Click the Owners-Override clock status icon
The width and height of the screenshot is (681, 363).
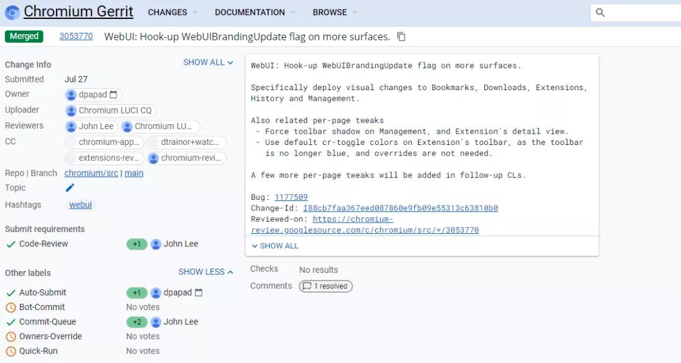pos(11,337)
